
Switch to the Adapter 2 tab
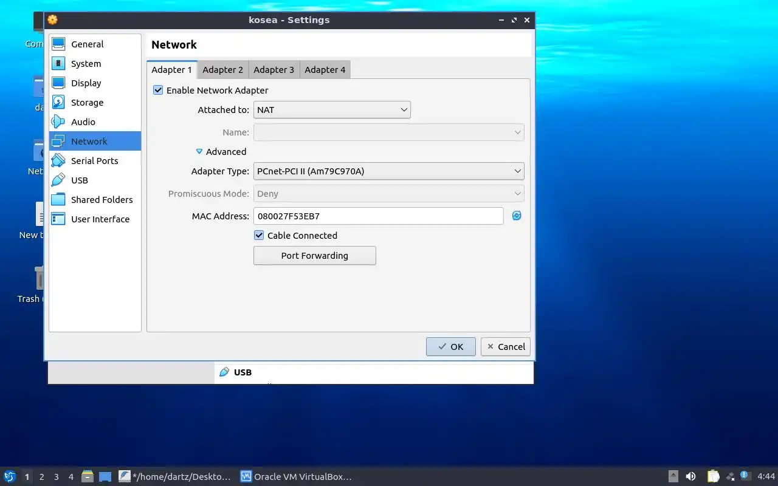coord(222,70)
